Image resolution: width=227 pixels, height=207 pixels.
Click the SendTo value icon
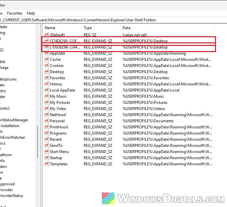tap(46, 145)
